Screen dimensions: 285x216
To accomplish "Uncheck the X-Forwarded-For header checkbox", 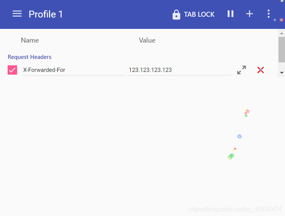I will coord(12,70).
